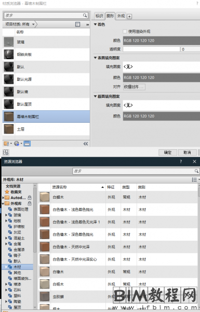
Task: Select the 护墙板 category
Action: [x=19, y=226]
